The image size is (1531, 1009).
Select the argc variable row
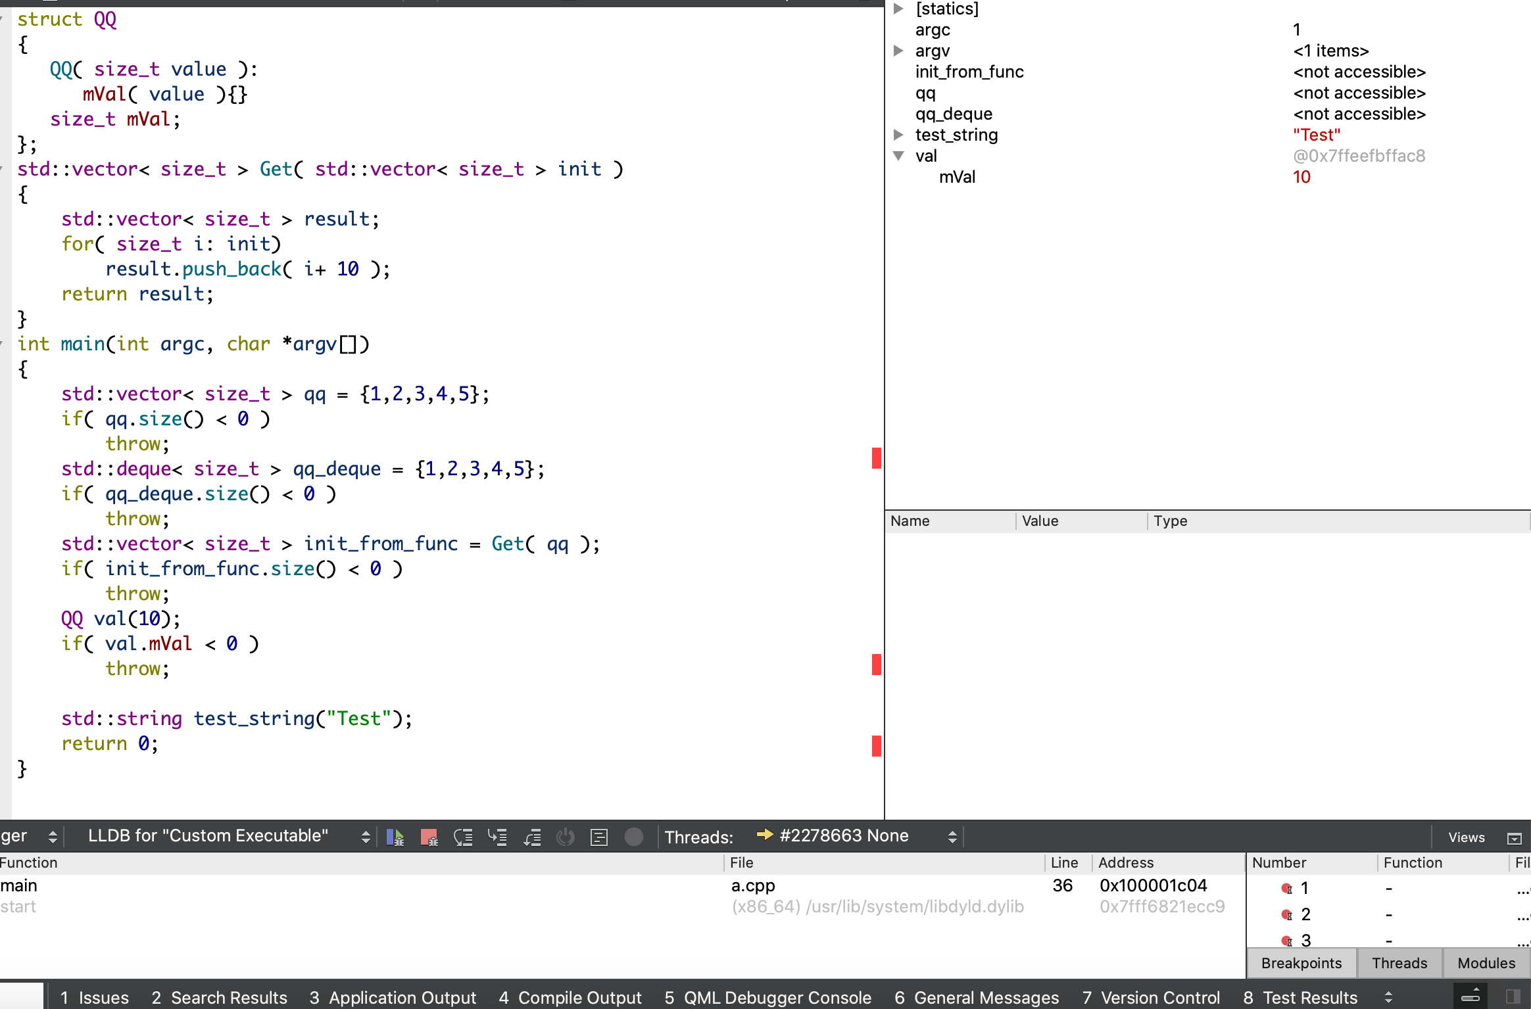pos(1207,30)
